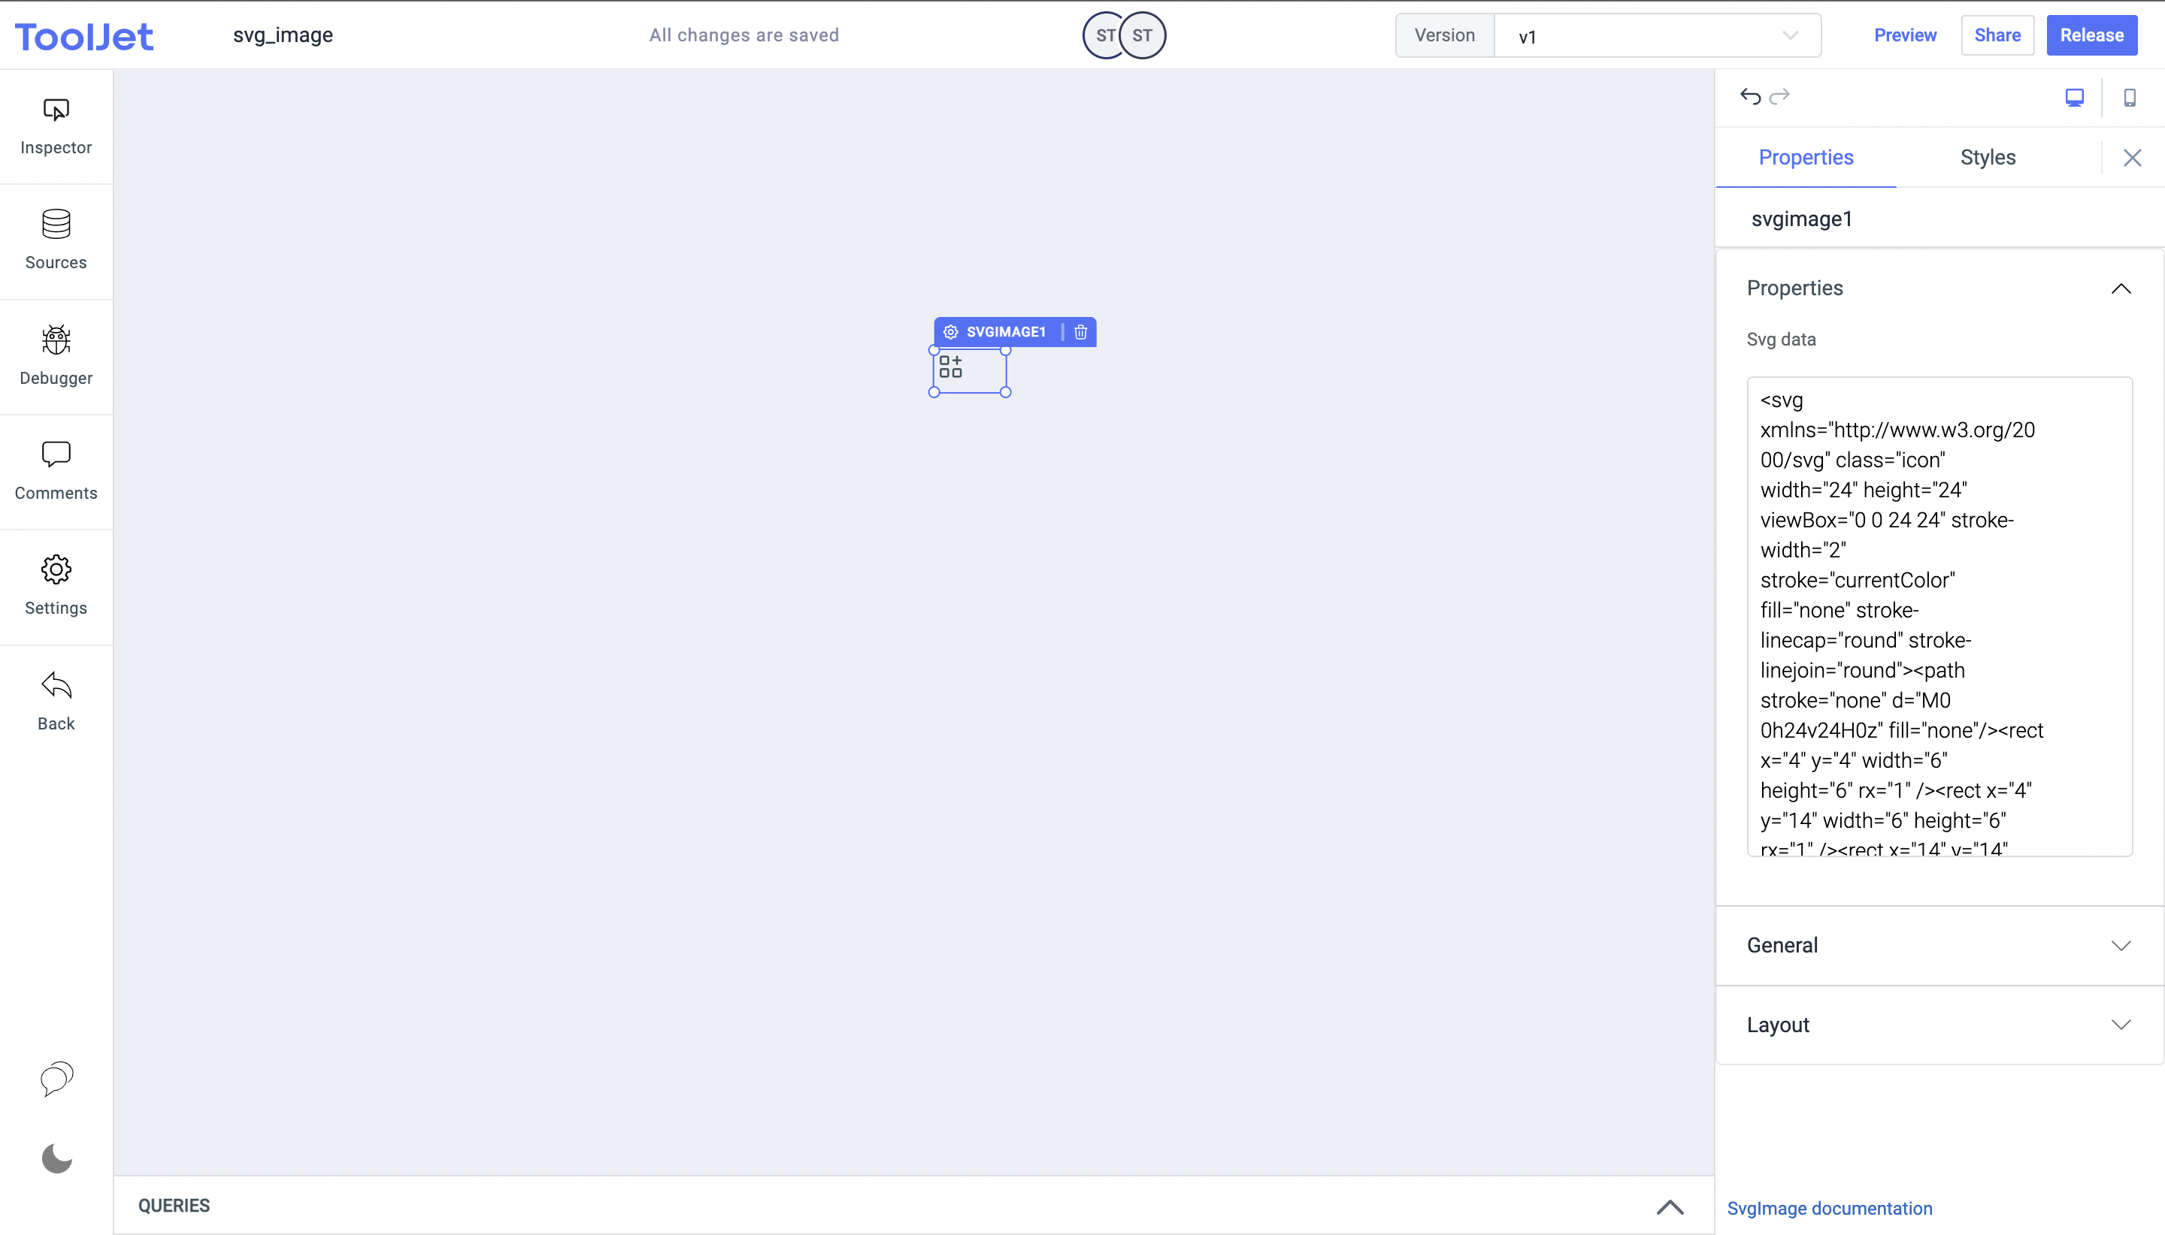Viewport: 2165px width, 1235px height.
Task: Collapse the Properties section
Action: pos(2120,288)
